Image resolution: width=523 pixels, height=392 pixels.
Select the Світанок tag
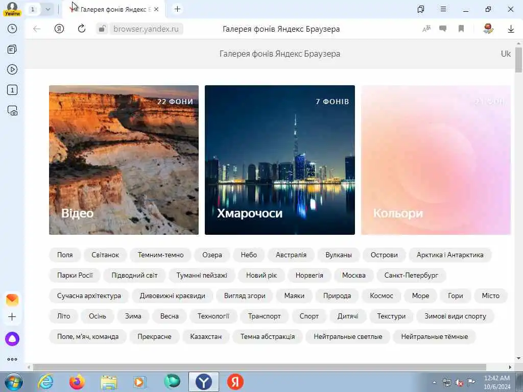point(105,255)
